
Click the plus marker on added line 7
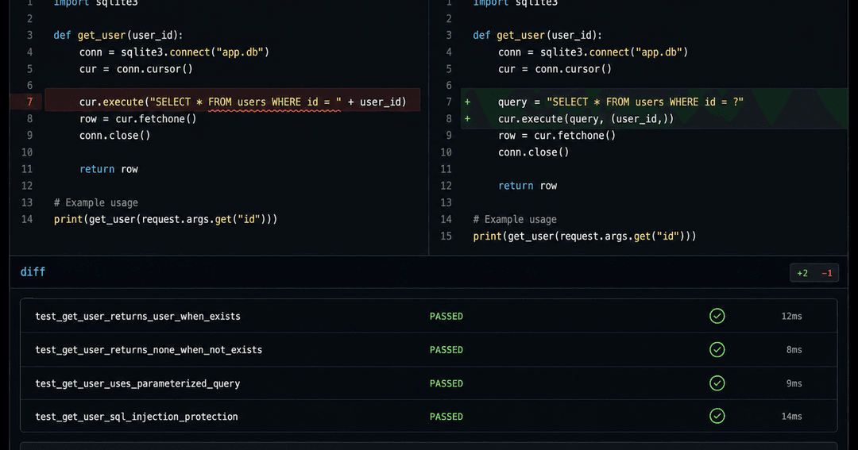[467, 102]
